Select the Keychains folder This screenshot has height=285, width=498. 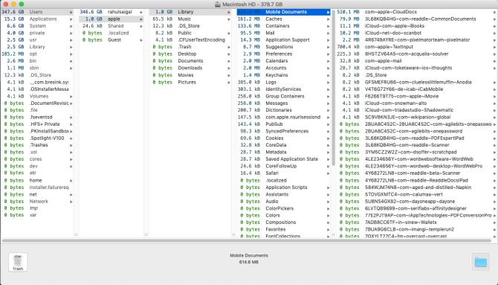tap(283, 75)
